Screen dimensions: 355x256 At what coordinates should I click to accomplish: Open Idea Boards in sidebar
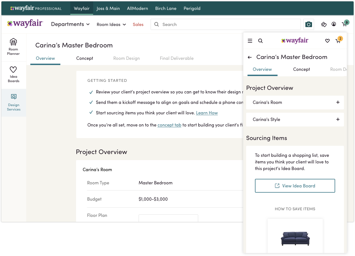pyautogui.click(x=14, y=74)
